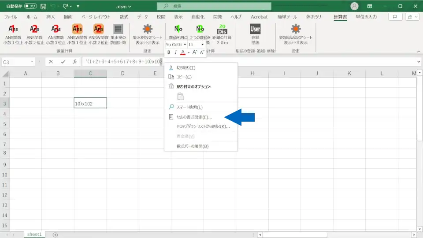Choose Cut from the context menu
This screenshot has width=423, height=238.
click(201, 68)
